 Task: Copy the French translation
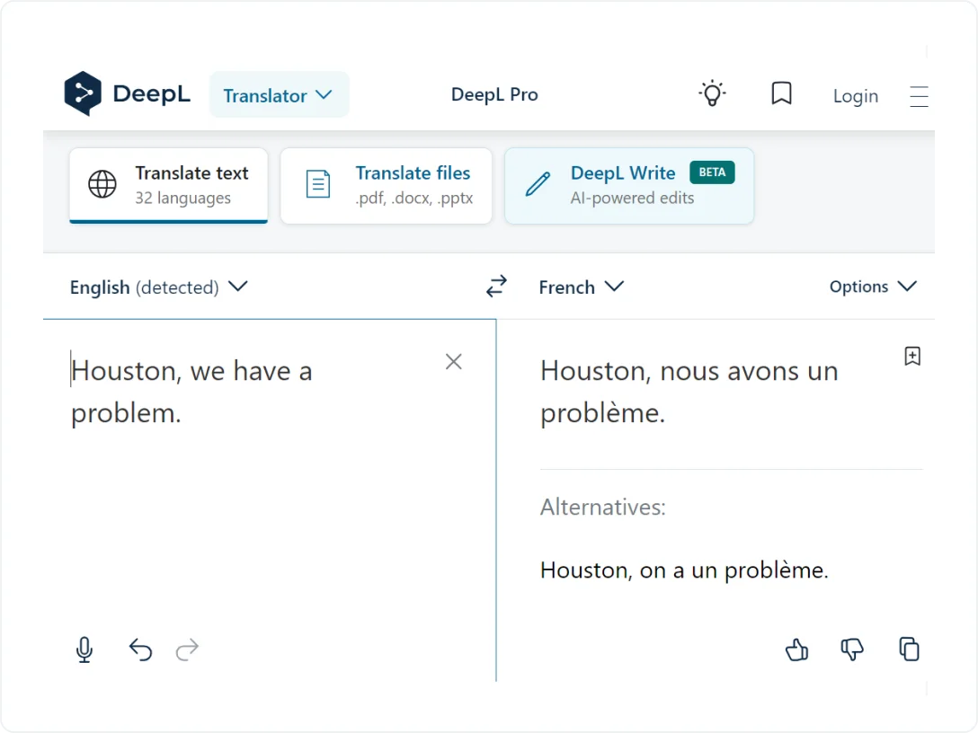click(x=909, y=649)
